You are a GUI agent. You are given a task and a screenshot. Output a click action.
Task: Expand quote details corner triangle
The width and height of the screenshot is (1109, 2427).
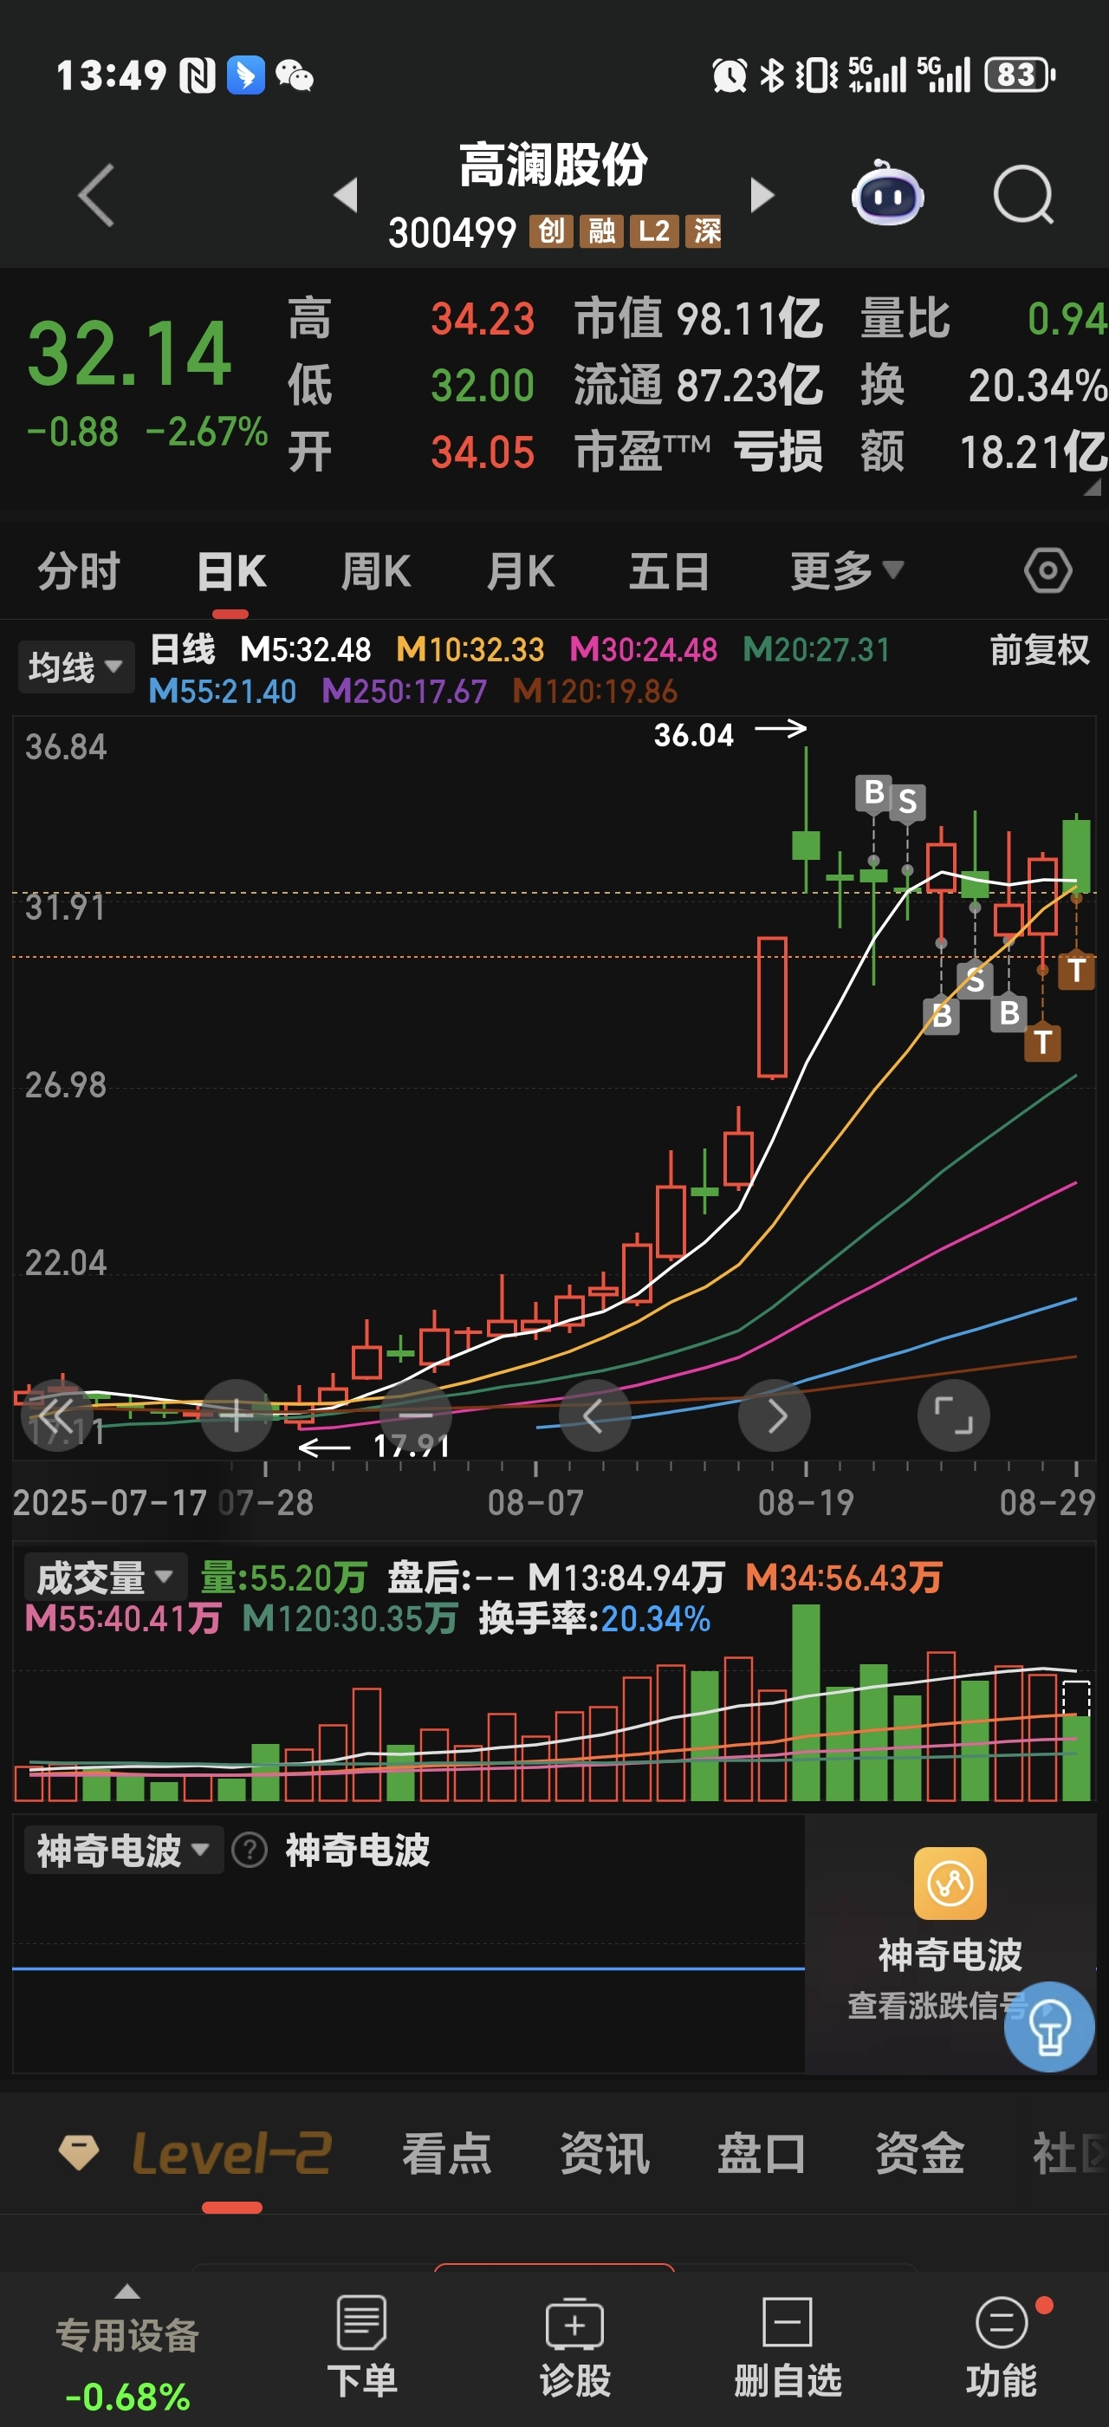pyautogui.click(x=1092, y=487)
